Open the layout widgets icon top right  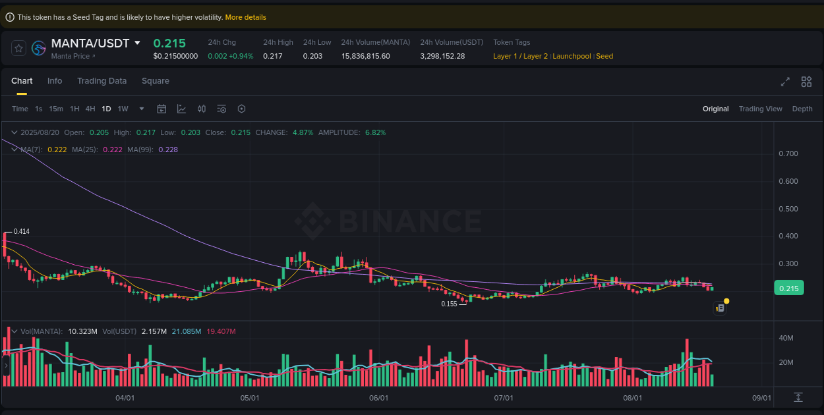(806, 82)
